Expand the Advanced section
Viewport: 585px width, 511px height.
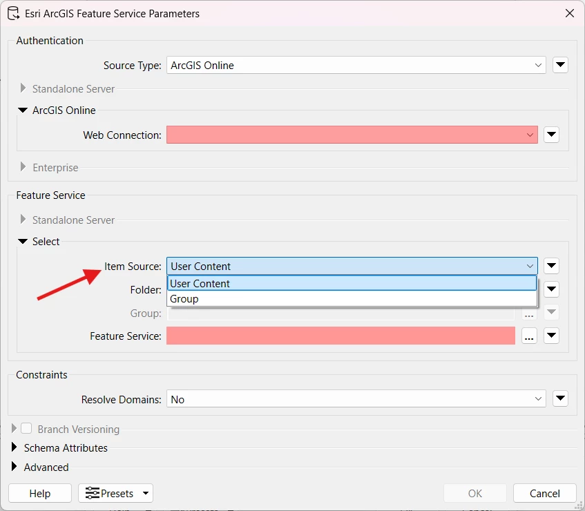[15, 466]
